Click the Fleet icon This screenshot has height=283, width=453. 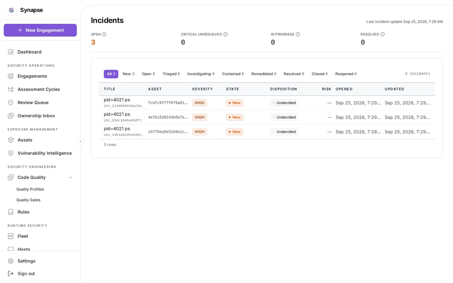pyautogui.click(x=11, y=236)
